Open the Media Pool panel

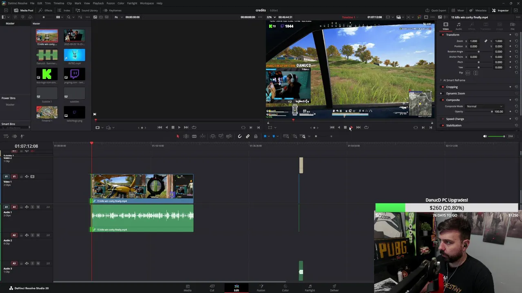pyautogui.click(x=24, y=10)
